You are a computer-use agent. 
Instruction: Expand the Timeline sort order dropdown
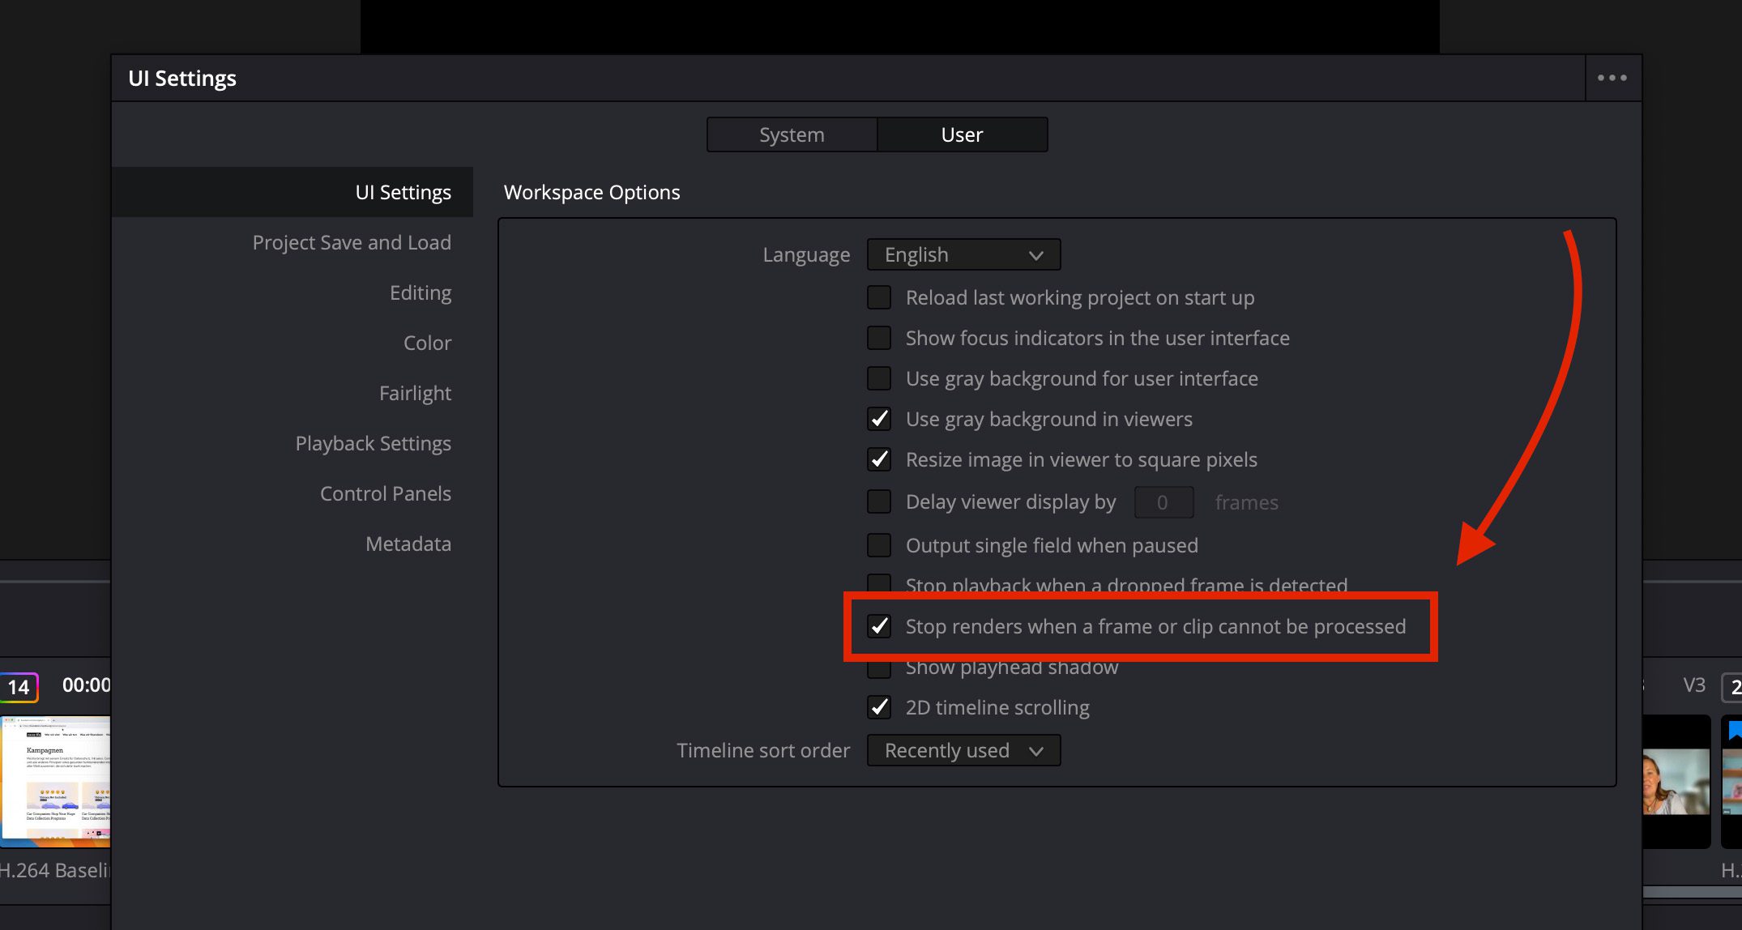(963, 750)
